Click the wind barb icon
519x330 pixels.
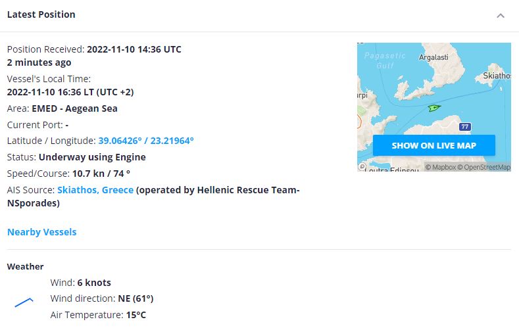point(24,302)
